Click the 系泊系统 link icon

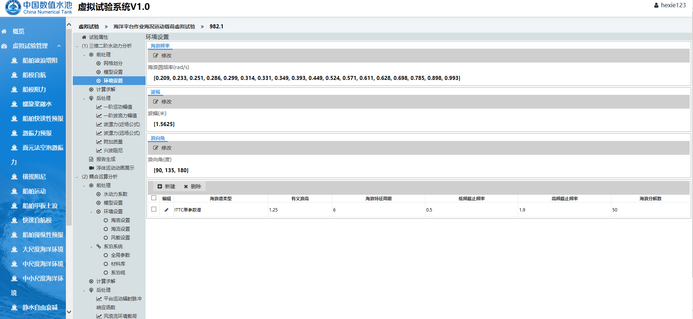click(99, 246)
